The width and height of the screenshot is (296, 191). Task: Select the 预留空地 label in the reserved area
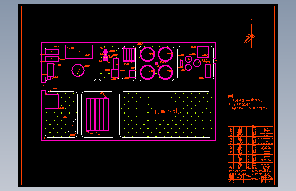(166, 111)
